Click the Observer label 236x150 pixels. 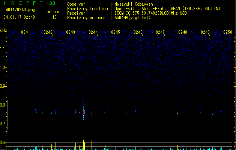click(76, 4)
